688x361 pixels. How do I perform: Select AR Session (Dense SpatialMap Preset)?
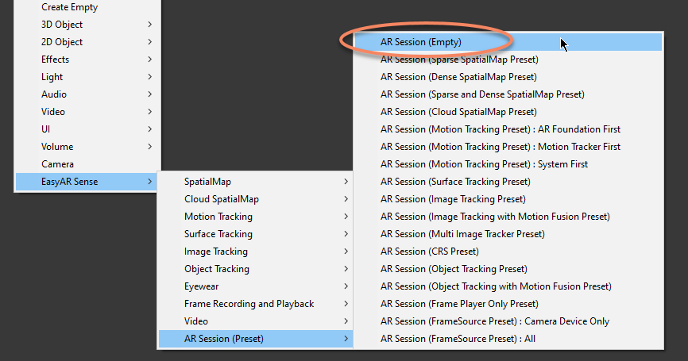tap(458, 77)
